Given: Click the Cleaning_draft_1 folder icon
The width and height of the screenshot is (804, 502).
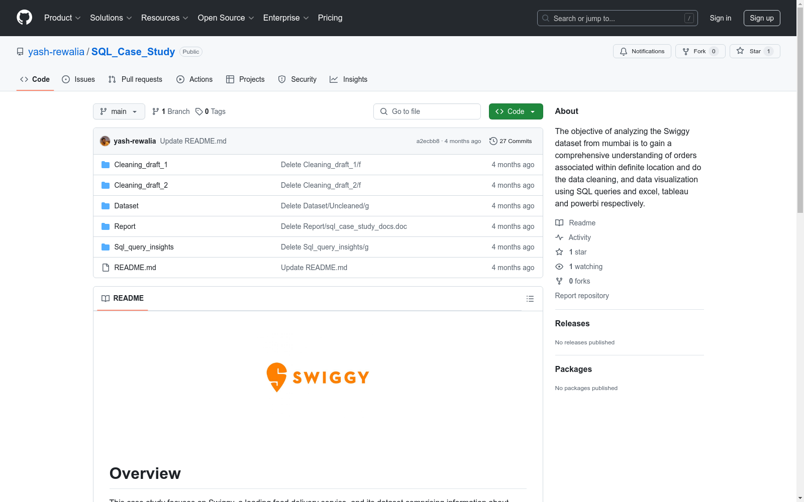Looking at the screenshot, I should point(106,165).
